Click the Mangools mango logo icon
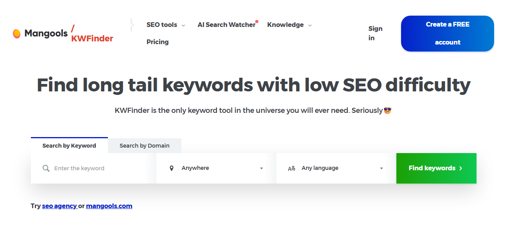 coord(17,34)
